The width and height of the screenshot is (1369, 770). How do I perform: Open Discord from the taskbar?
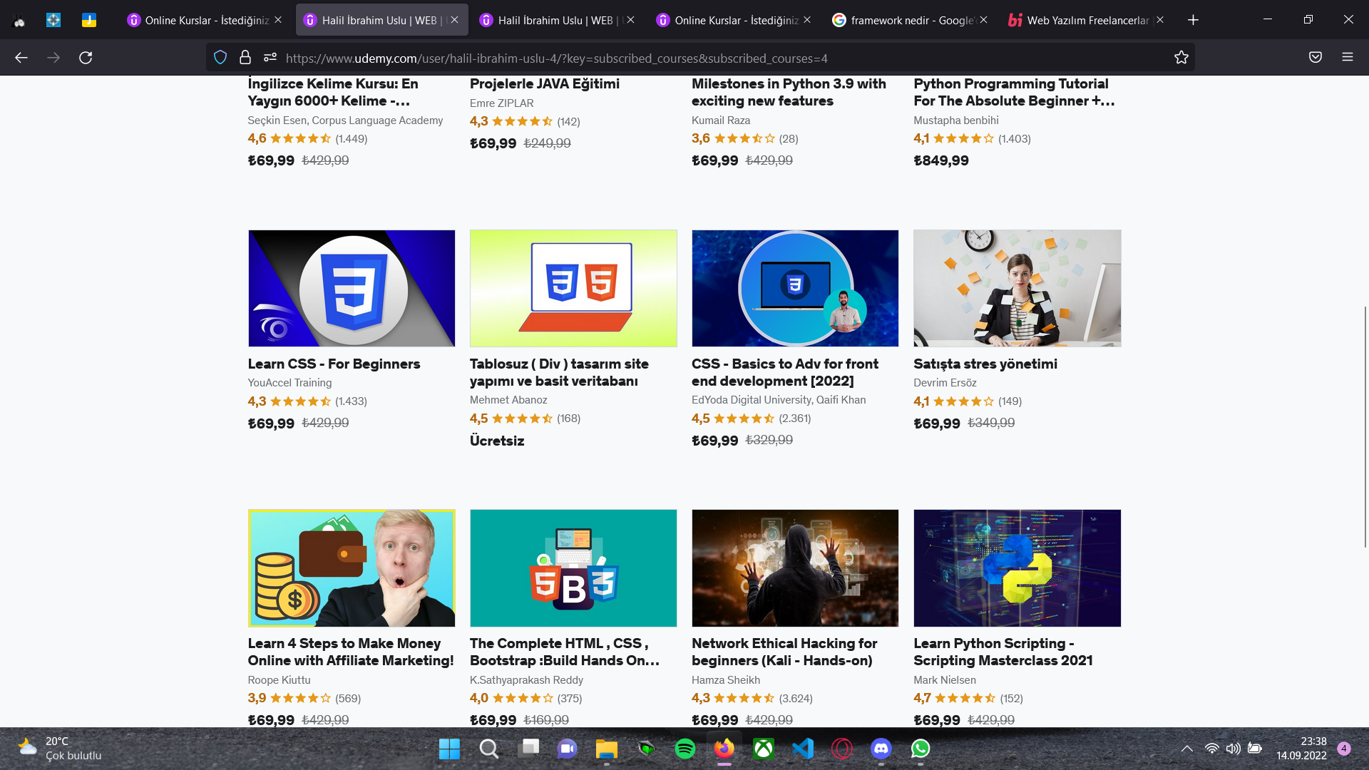pos(881,749)
